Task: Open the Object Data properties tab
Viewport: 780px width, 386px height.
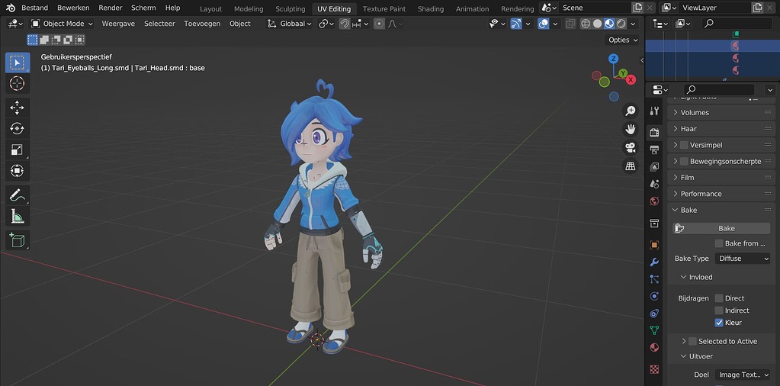Action: point(655,330)
